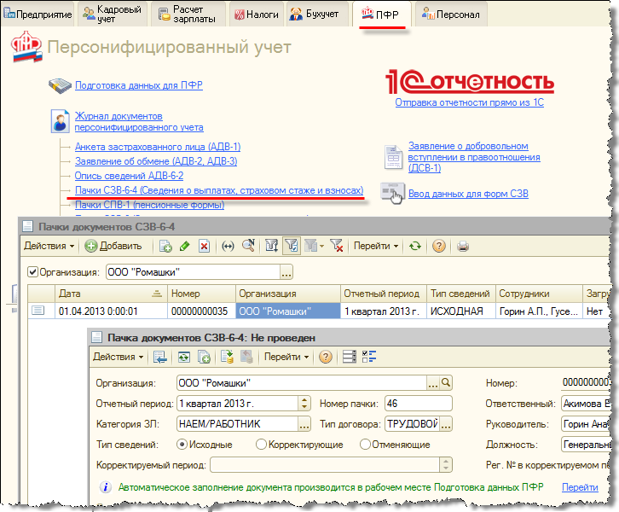
Task: Click the Отчетный период spinner arrows
Action: point(304,404)
